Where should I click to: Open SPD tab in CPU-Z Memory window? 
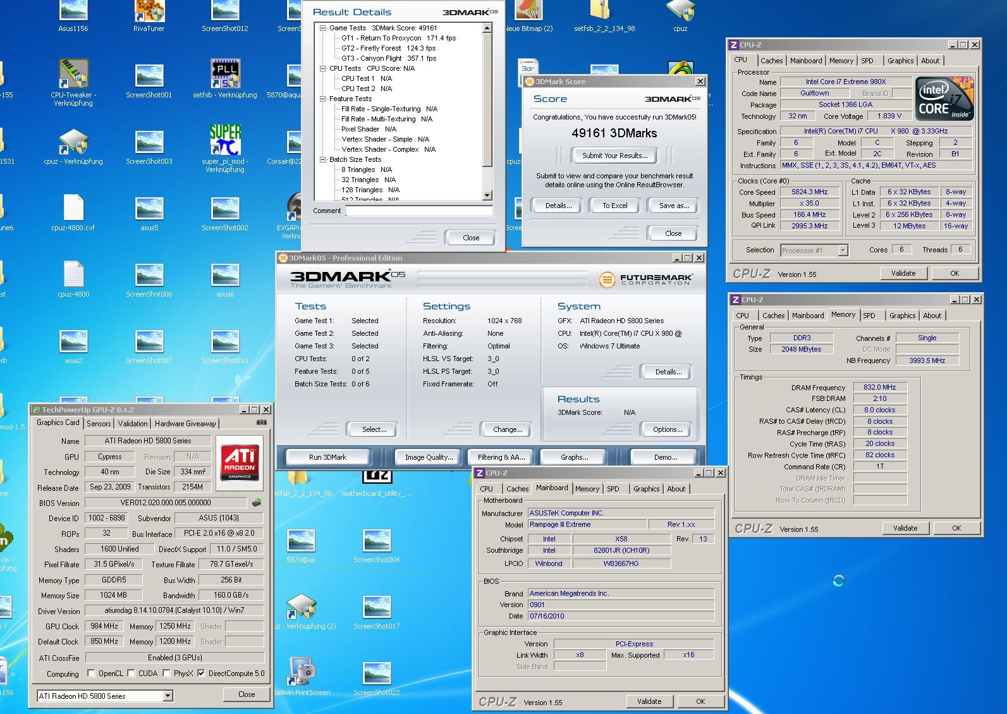click(x=869, y=316)
